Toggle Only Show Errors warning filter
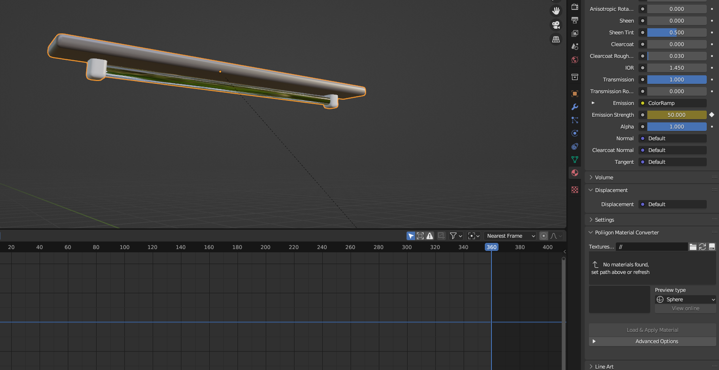This screenshot has height=370, width=719. [430, 236]
